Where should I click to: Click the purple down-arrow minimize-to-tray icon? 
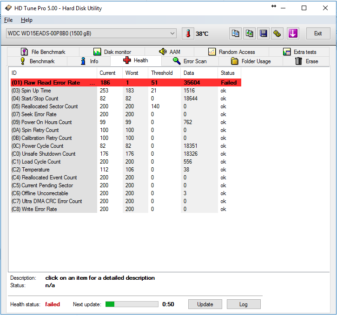(x=293, y=33)
